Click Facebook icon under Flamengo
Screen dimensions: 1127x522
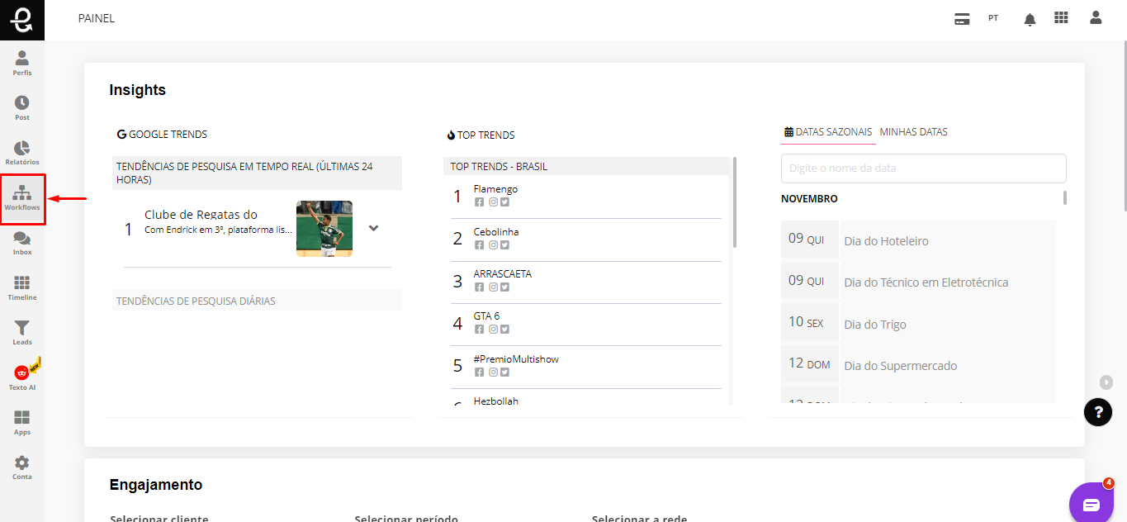pyautogui.click(x=479, y=202)
